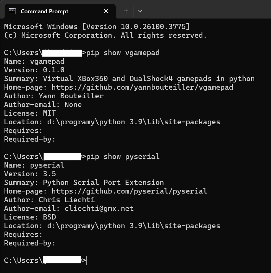Click the author name Chris Liechti

[66, 200]
